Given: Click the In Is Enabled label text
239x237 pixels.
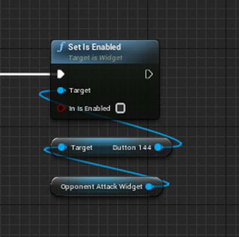Looking at the screenshot, I should coord(90,109).
